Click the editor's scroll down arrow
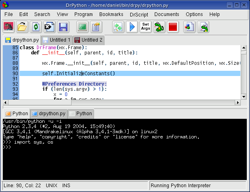This screenshot has width=250, height=192. [x=244, y=97]
